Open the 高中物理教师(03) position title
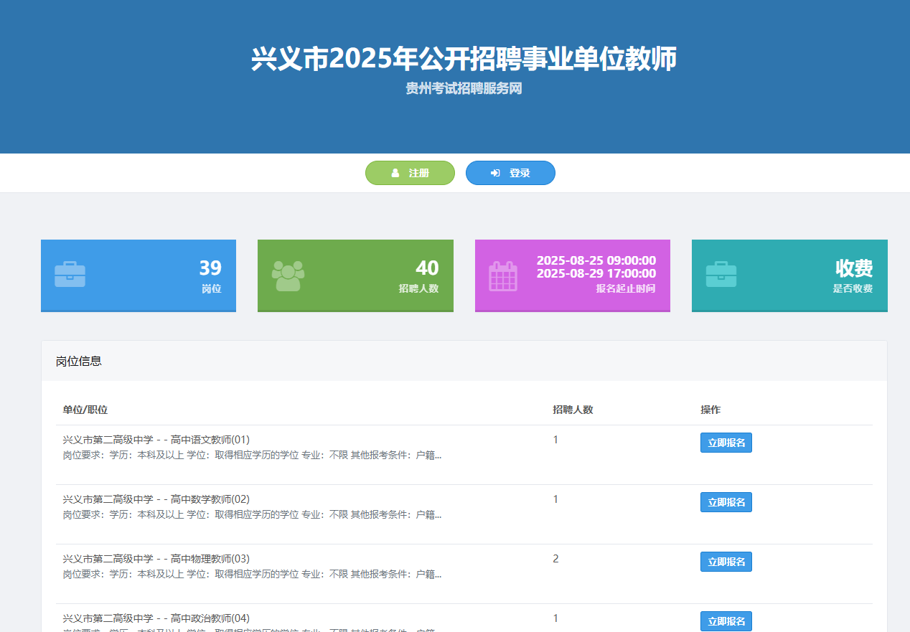 [156, 559]
